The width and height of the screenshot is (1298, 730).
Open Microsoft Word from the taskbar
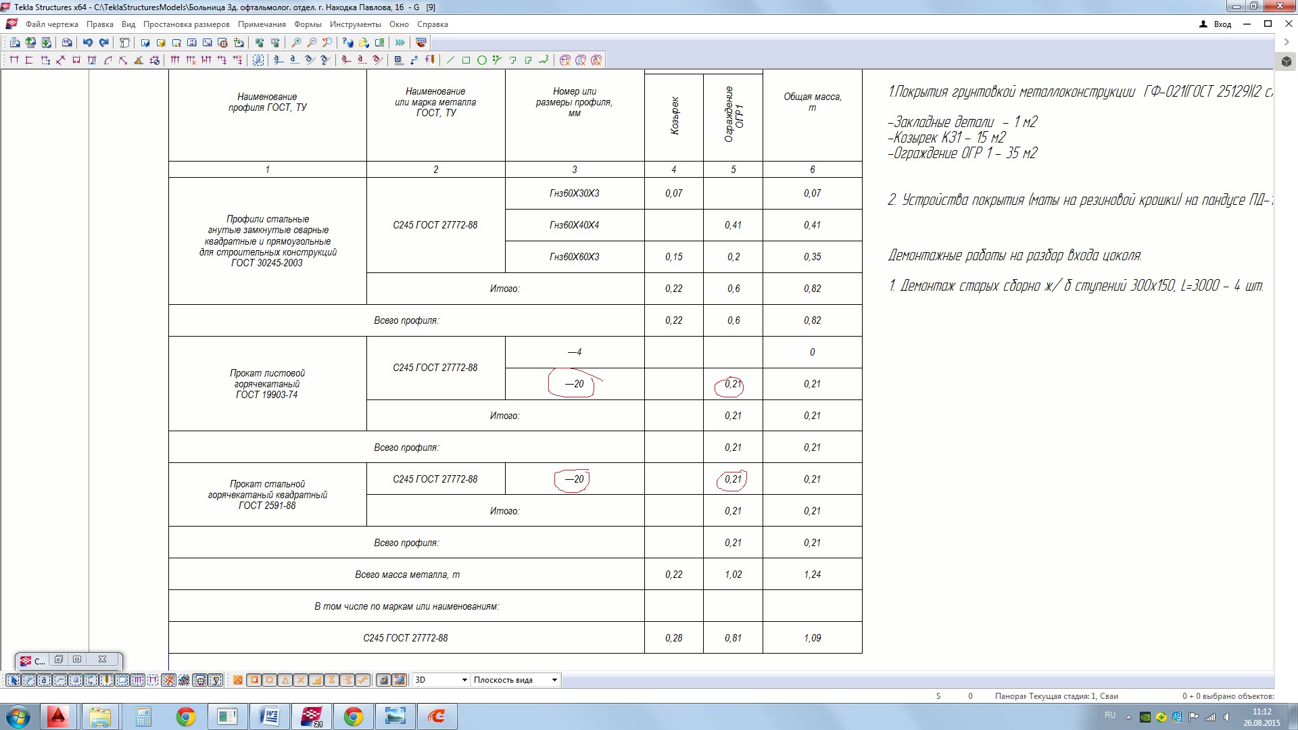tap(269, 716)
